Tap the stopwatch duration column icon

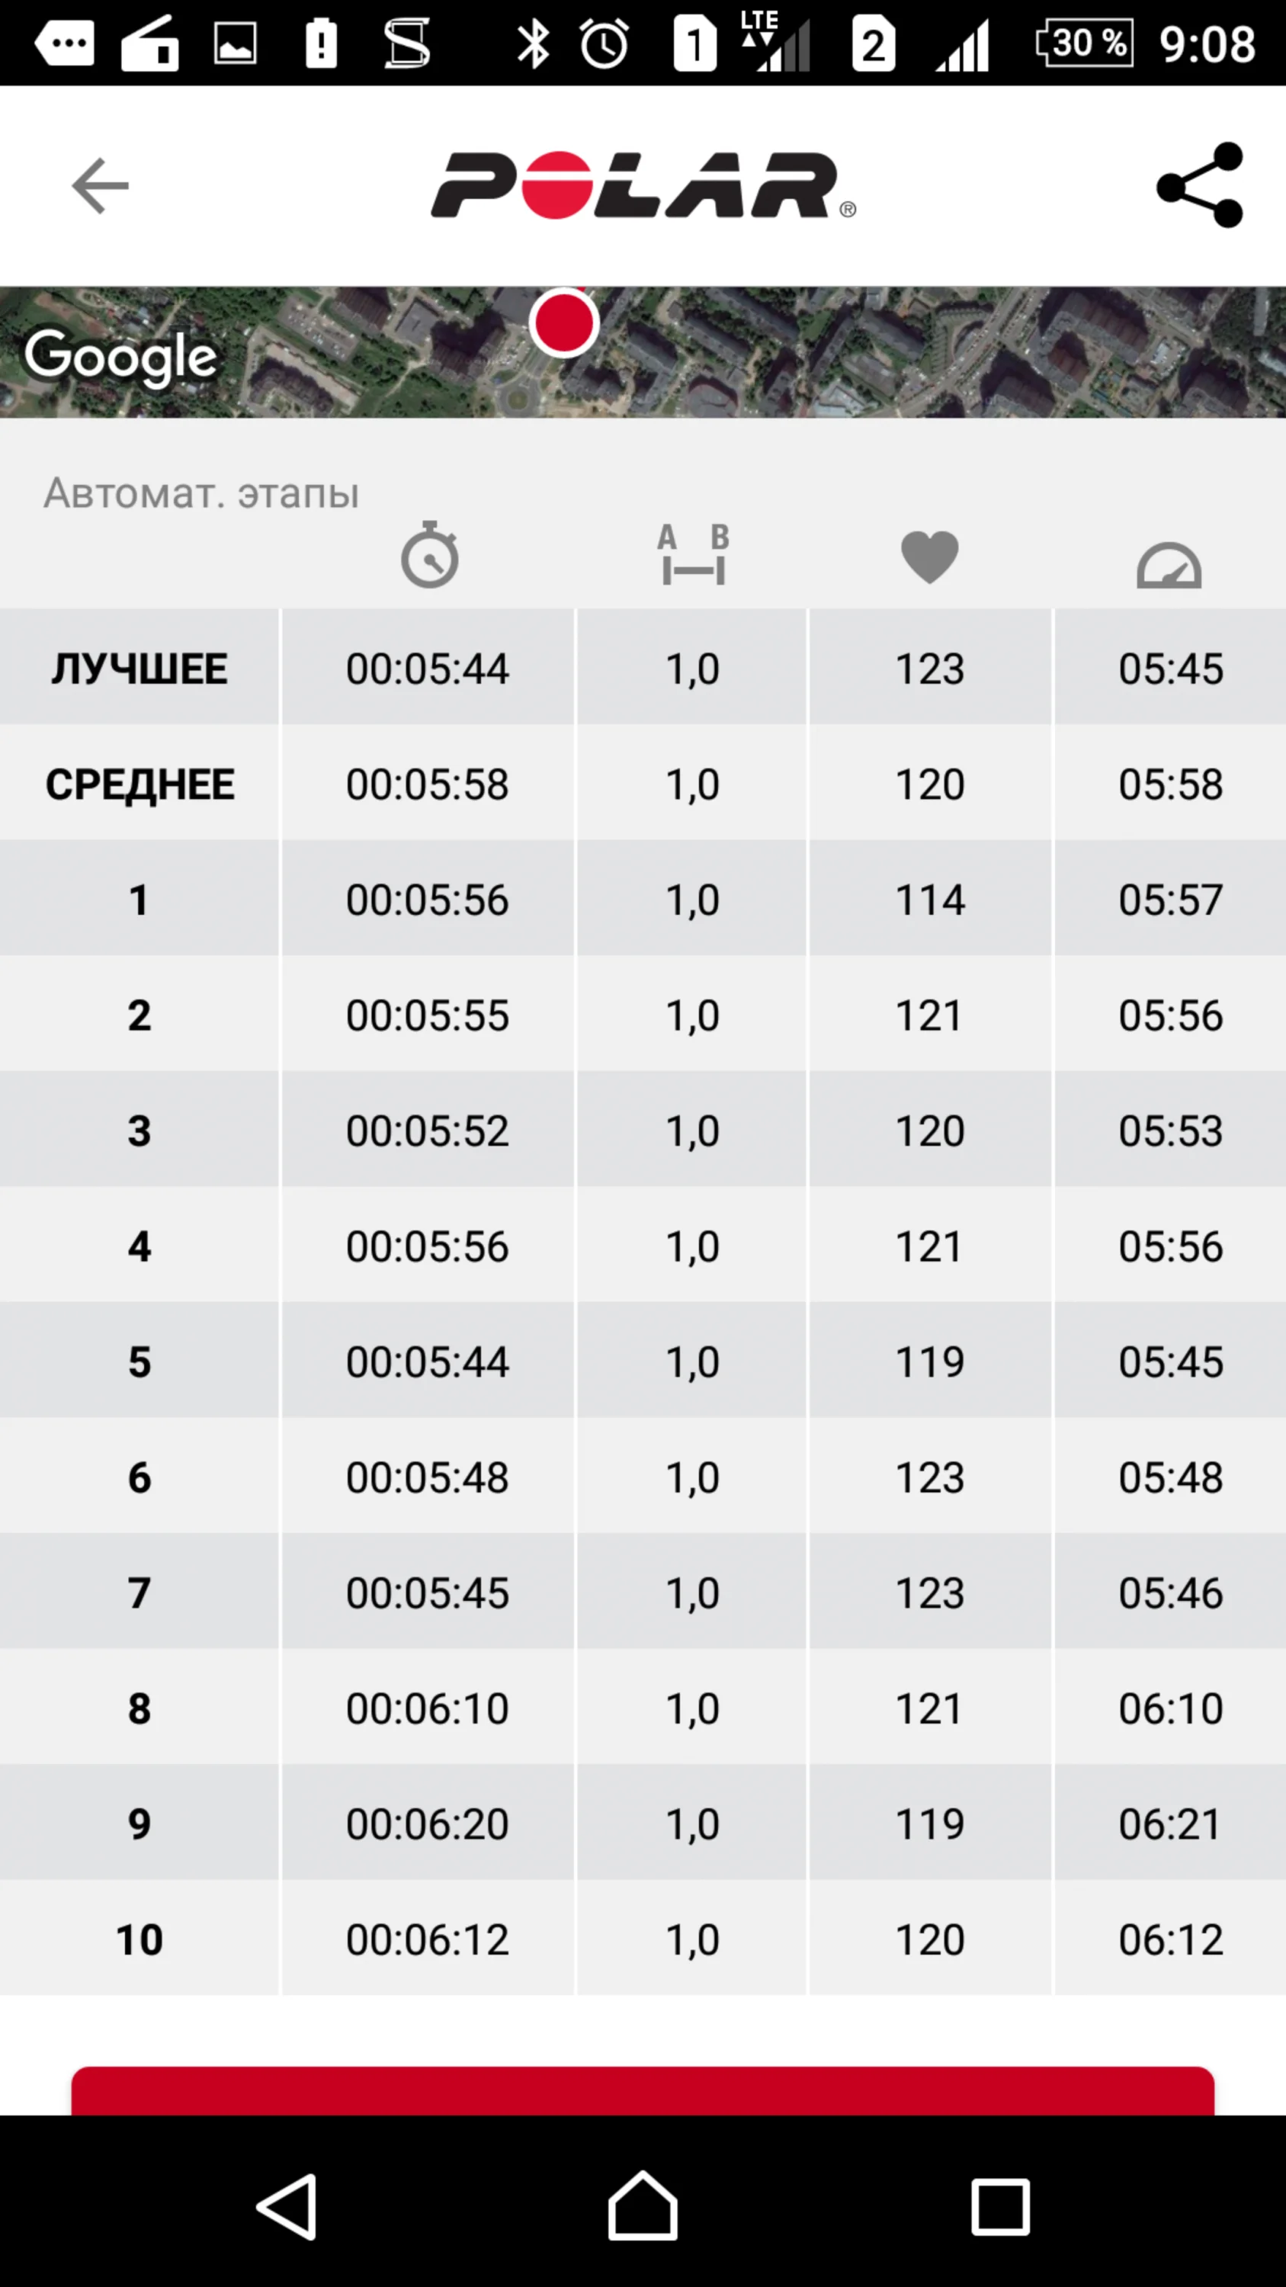click(x=429, y=556)
